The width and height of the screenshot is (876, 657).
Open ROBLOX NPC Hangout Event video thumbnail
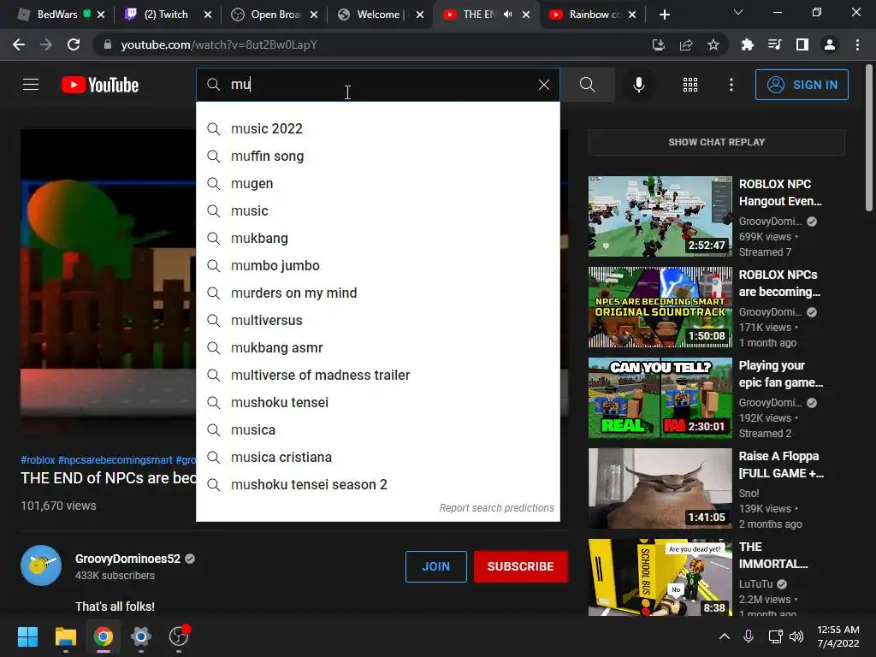coord(660,216)
